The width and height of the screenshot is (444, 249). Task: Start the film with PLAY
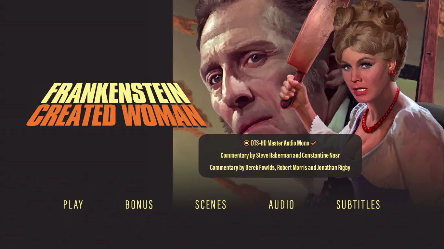[73, 205]
